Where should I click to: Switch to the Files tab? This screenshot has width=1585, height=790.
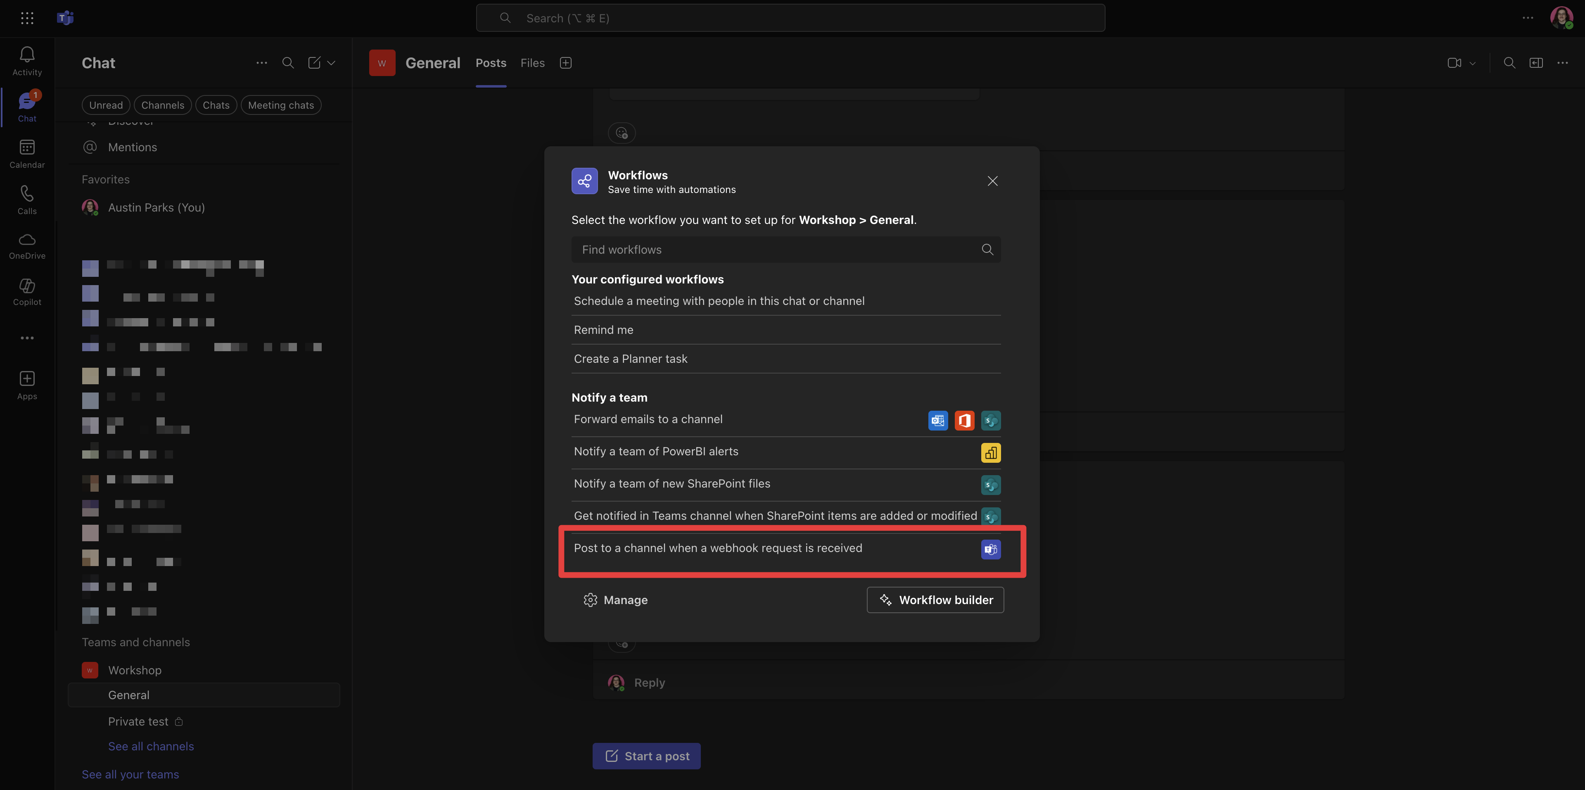pyautogui.click(x=532, y=63)
